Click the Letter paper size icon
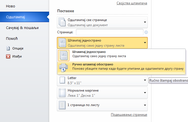This screenshot has width=188, height=122. 62,80
